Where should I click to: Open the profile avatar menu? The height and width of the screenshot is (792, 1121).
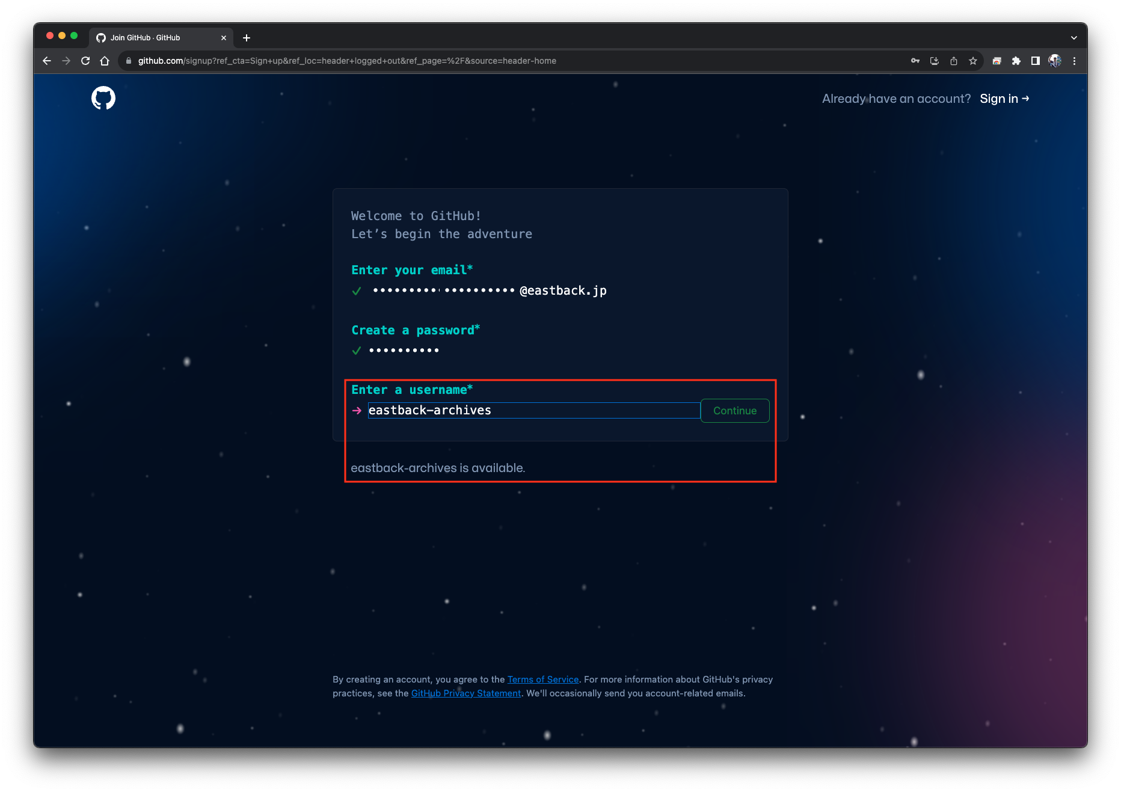point(1055,61)
